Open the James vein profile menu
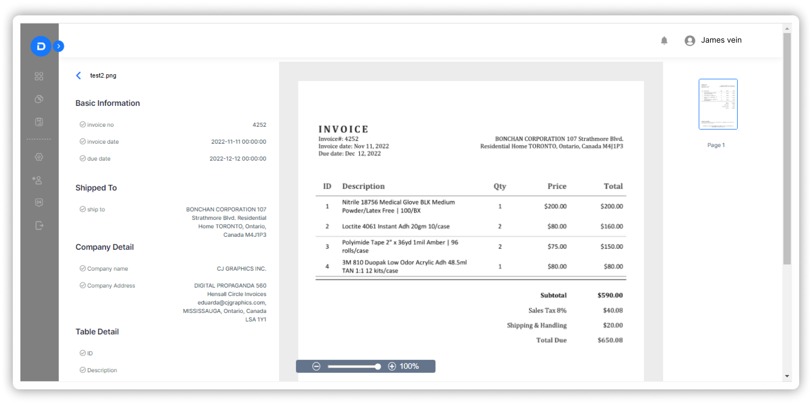The width and height of the screenshot is (812, 405). [x=721, y=40]
